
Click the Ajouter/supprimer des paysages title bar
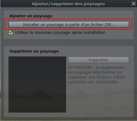coord(68,4)
